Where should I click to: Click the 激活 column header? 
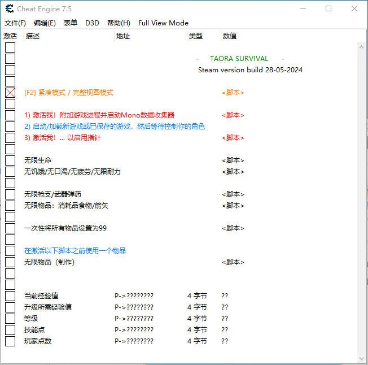10,36
